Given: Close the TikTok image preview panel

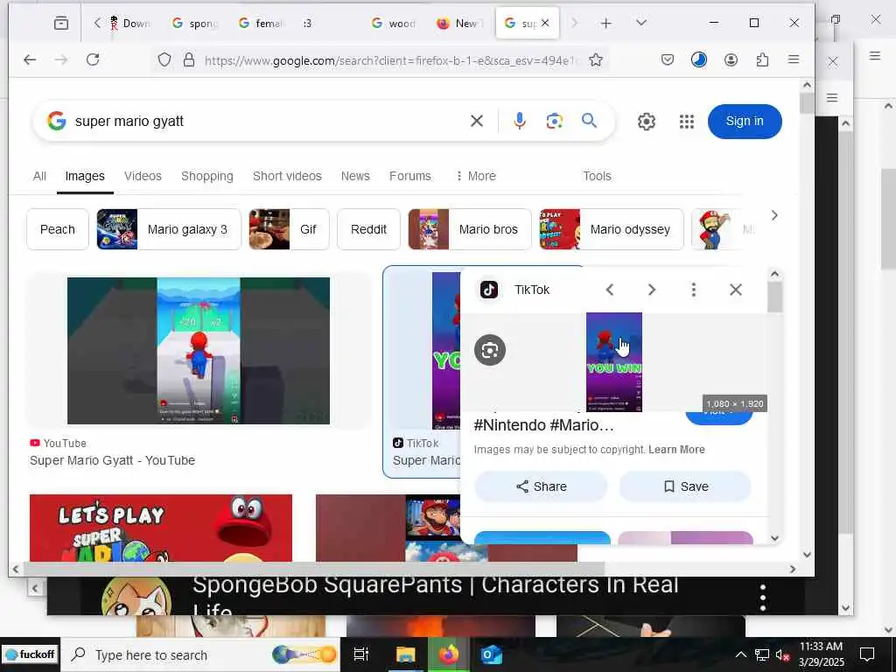Looking at the screenshot, I should click(736, 290).
